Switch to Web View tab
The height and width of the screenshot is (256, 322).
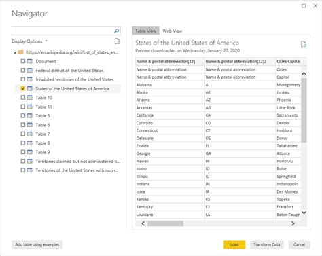[173, 31]
